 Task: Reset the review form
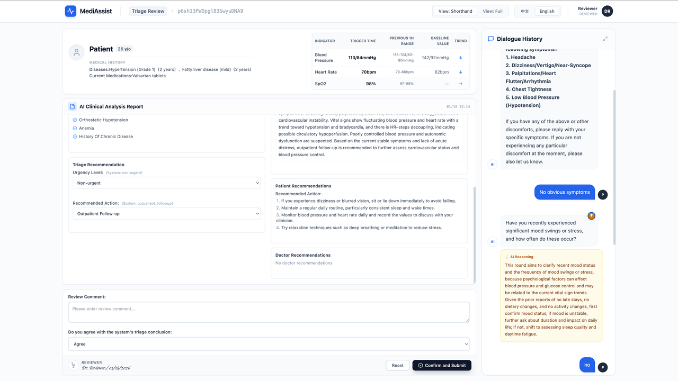tap(397, 365)
